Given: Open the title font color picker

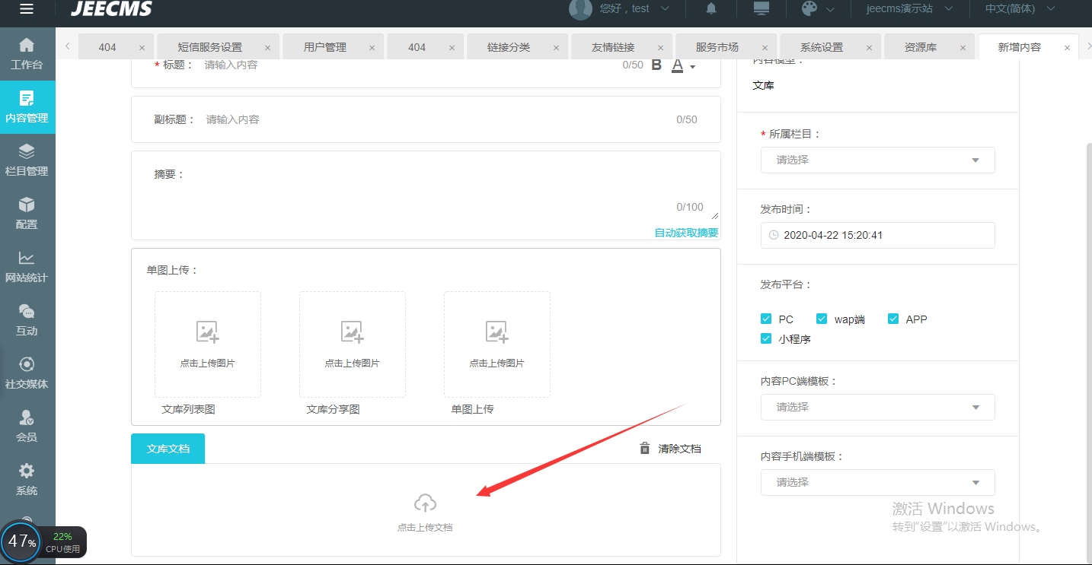Looking at the screenshot, I should coord(683,66).
